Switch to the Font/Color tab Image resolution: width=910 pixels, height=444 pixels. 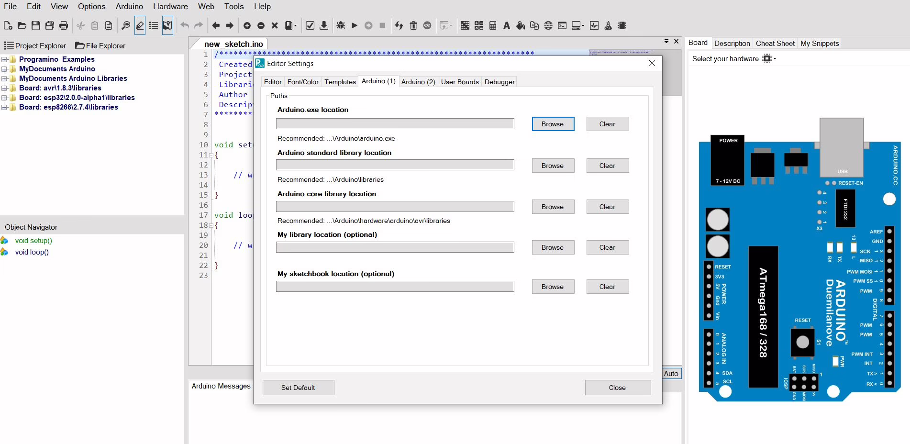pyautogui.click(x=302, y=82)
